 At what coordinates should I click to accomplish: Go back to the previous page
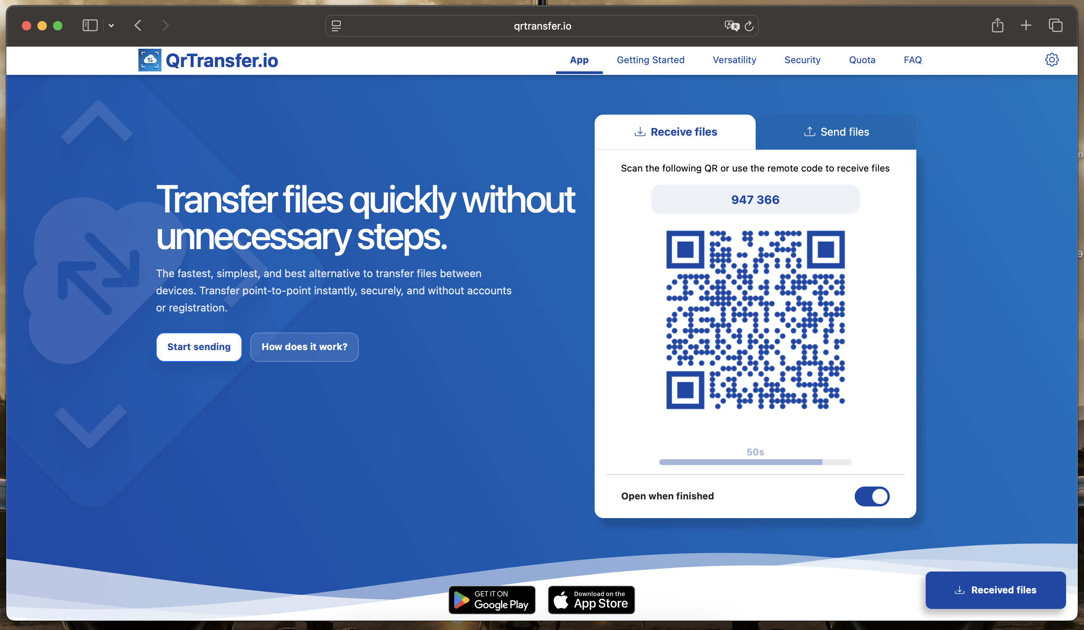(x=138, y=26)
